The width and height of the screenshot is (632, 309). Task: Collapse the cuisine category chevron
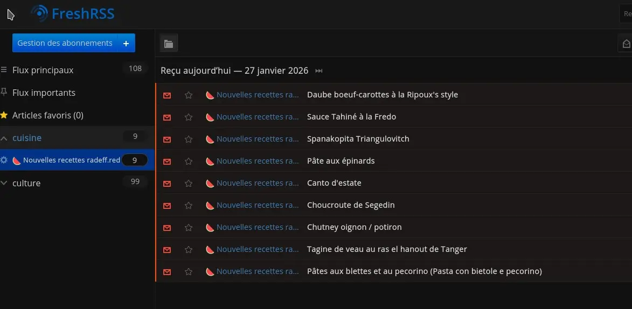coord(4,138)
